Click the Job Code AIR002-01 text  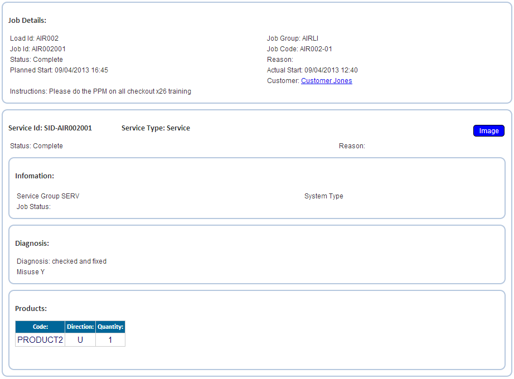tap(299, 49)
